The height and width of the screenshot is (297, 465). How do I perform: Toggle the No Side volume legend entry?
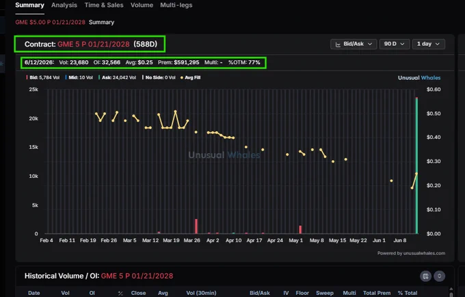[159, 77]
